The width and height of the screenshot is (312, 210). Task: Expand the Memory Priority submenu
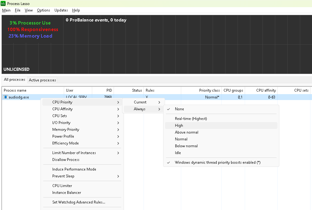tap(82, 130)
